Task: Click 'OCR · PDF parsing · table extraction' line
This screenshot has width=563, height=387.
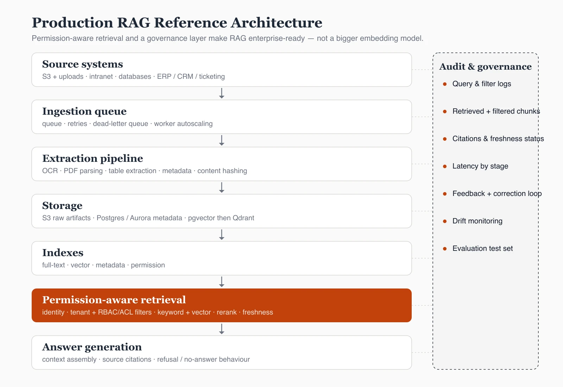Action: 145,171
